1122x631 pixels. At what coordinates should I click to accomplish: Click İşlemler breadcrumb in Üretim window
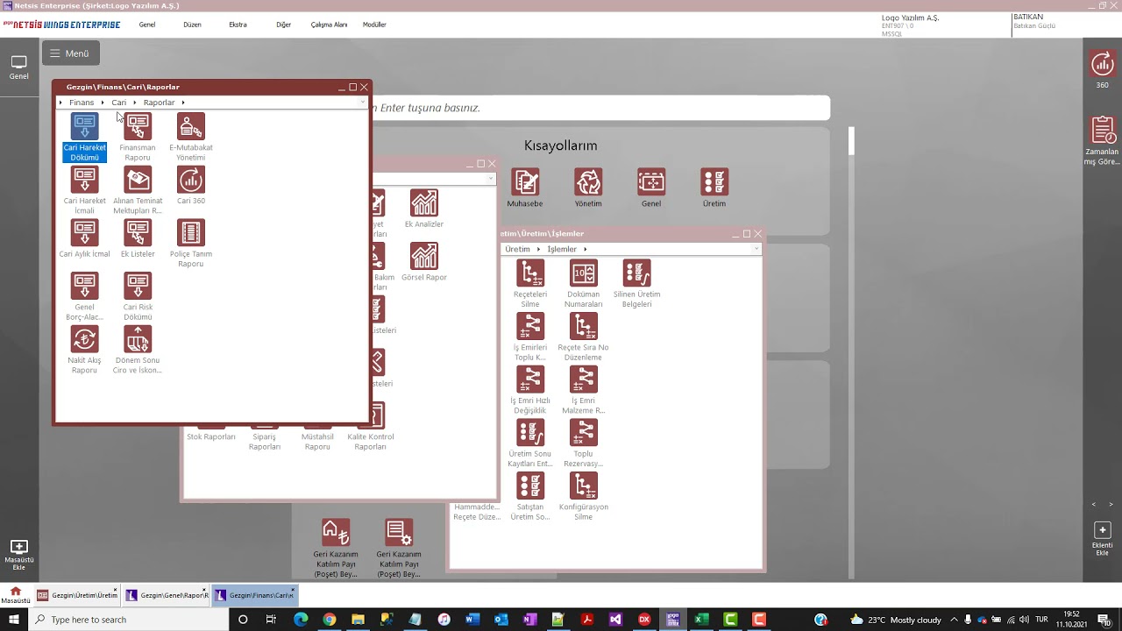(562, 249)
